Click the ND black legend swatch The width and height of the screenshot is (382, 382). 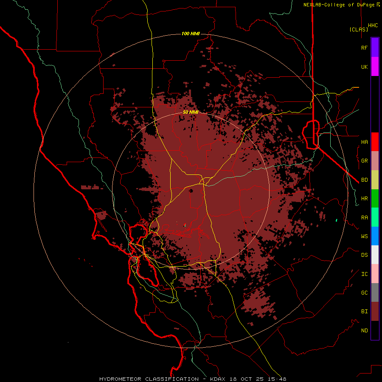tap(375, 330)
